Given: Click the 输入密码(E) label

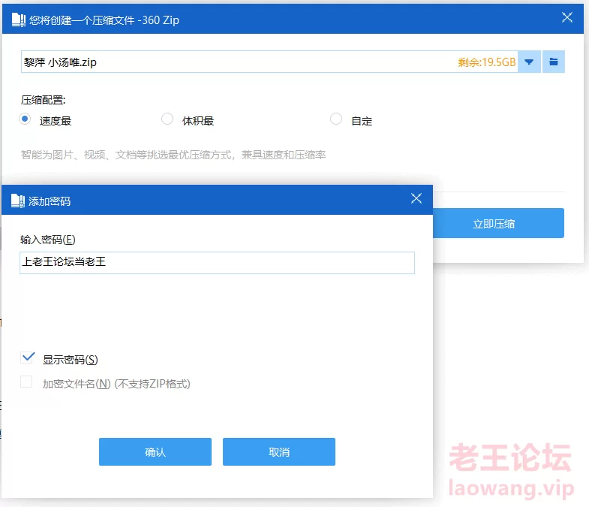Looking at the screenshot, I should point(48,240).
